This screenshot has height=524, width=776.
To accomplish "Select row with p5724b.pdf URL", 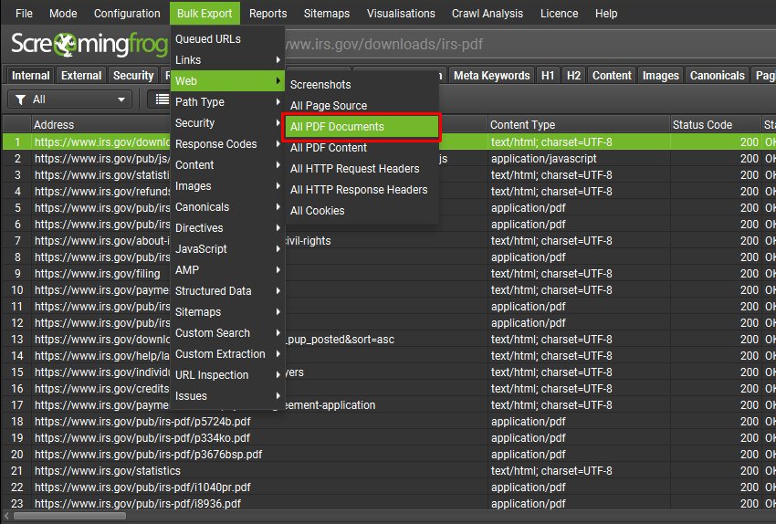I will tap(388, 422).
